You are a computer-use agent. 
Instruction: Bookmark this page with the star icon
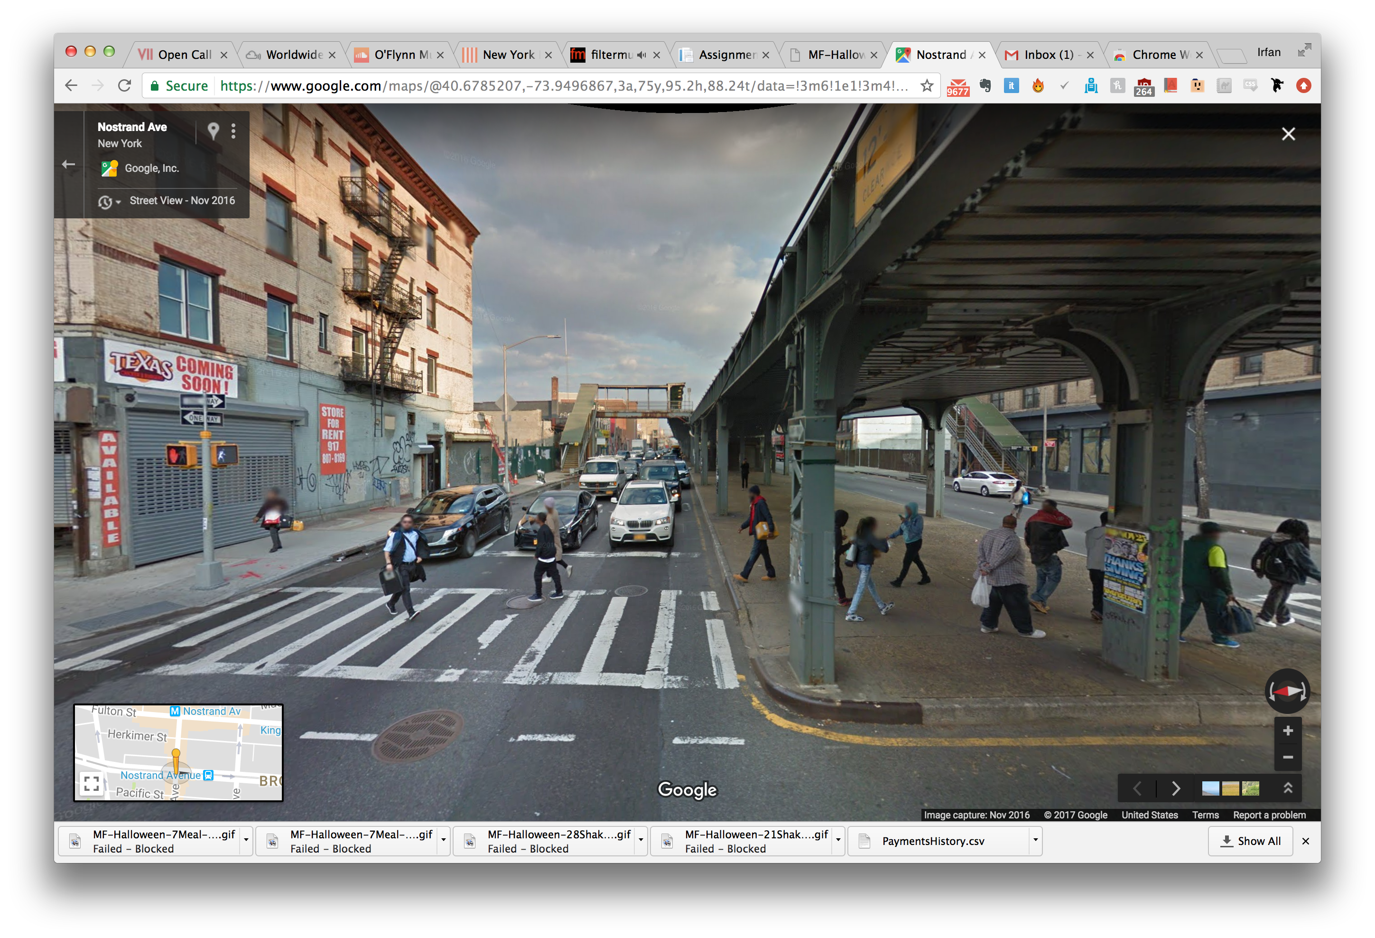(x=927, y=86)
